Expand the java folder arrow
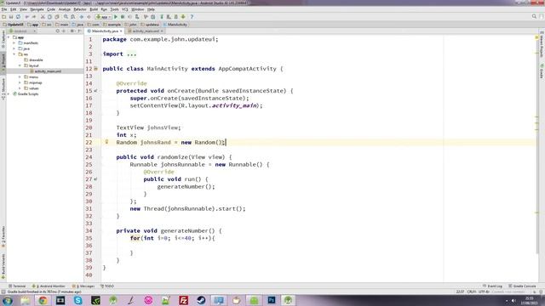The width and height of the screenshot is (545, 306). 14,48
